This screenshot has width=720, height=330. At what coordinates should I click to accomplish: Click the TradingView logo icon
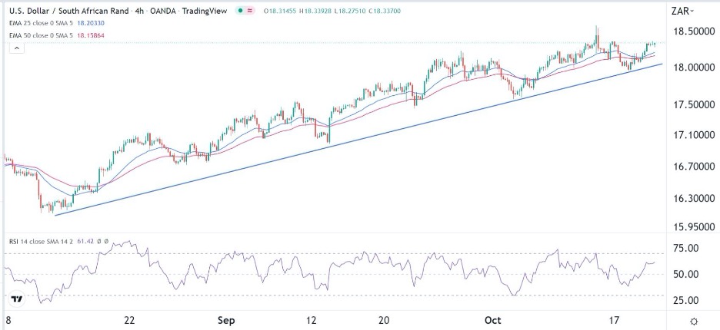[16, 299]
